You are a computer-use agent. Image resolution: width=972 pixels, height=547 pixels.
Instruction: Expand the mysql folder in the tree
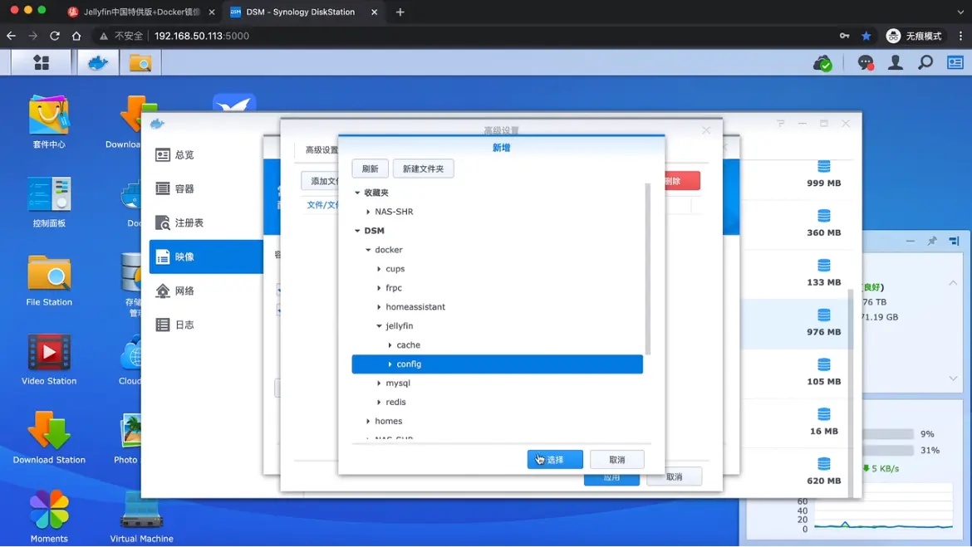point(380,383)
